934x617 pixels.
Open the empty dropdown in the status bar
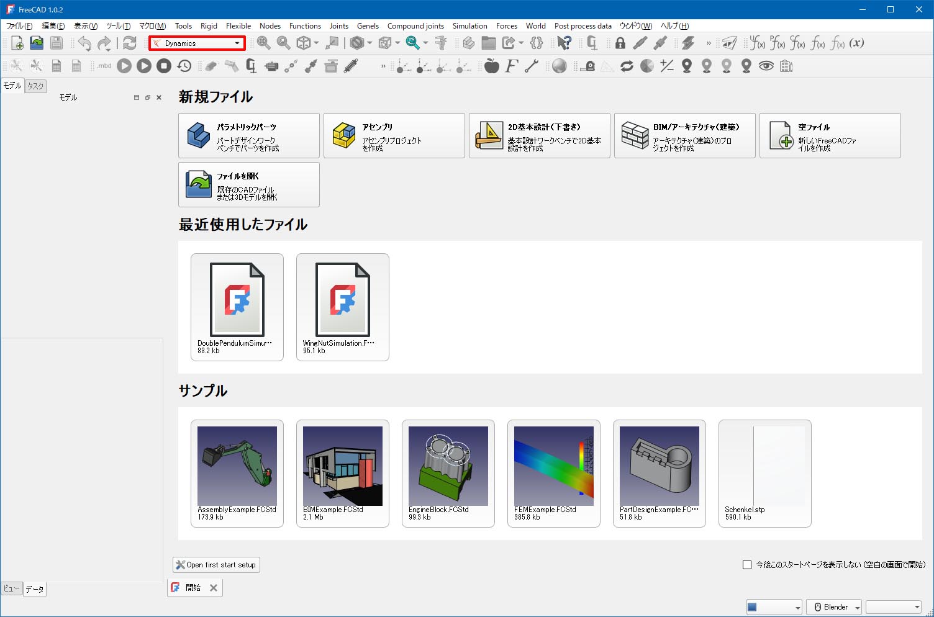(894, 607)
